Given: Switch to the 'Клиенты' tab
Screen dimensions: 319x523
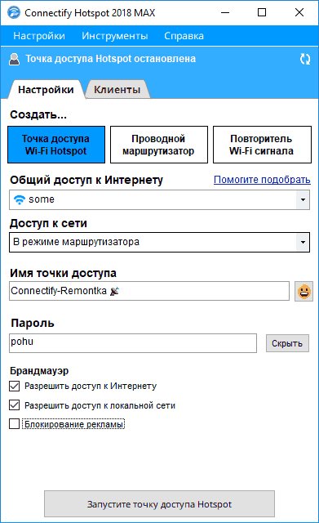Looking at the screenshot, I should pyautogui.click(x=117, y=89).
